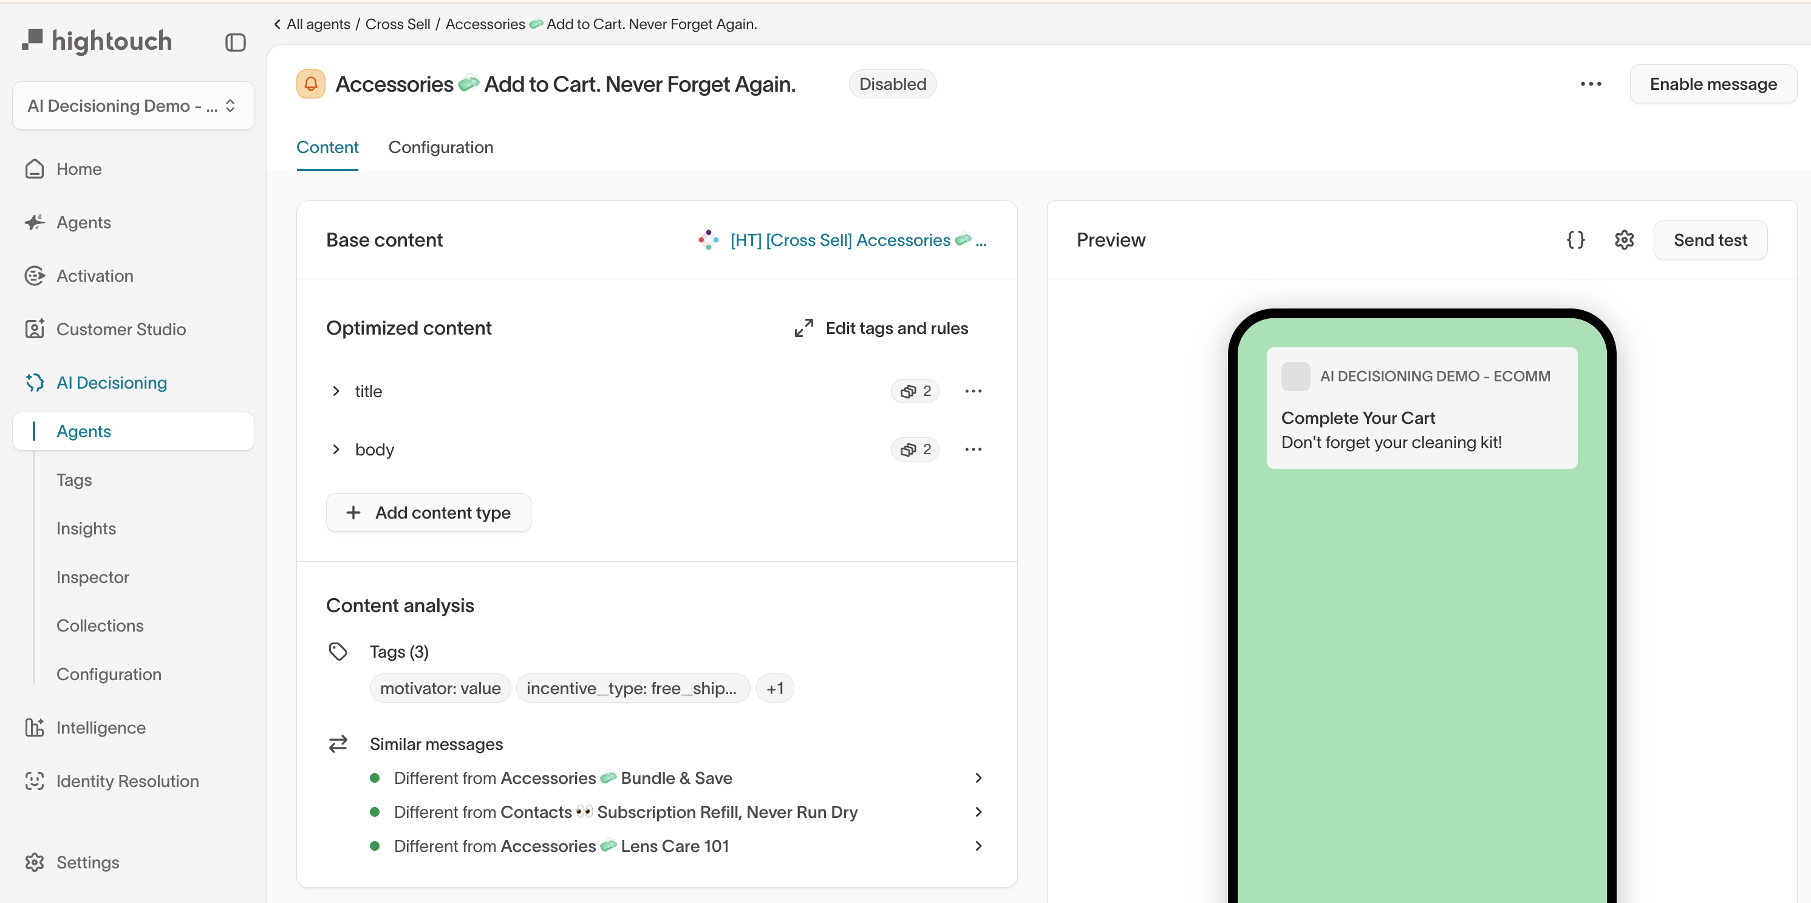Click Add content type button
The image size is (1811, 903).
pos(428,513)
